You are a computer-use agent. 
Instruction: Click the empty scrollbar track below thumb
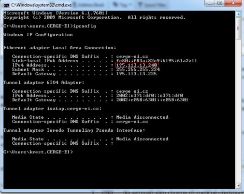pos(239,111)
